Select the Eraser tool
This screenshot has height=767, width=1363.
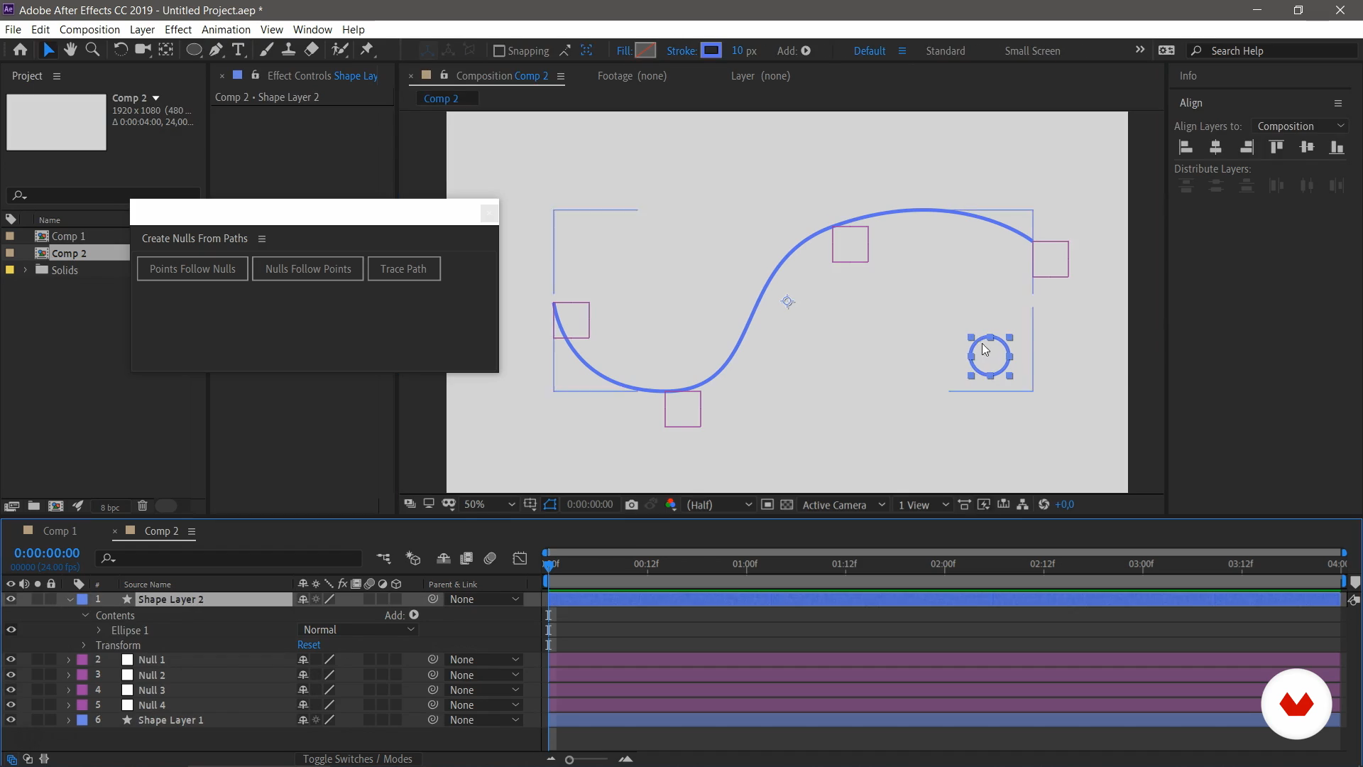311,50
